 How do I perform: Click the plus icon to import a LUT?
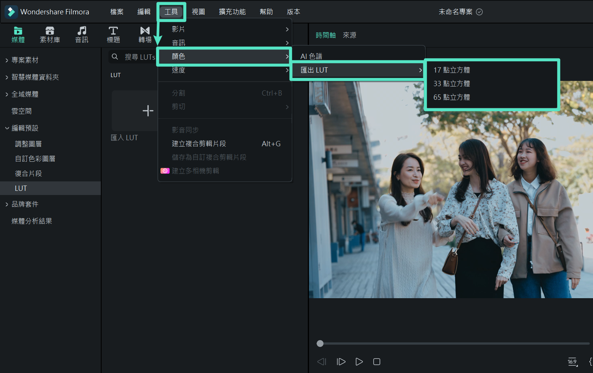click(148, 111)
